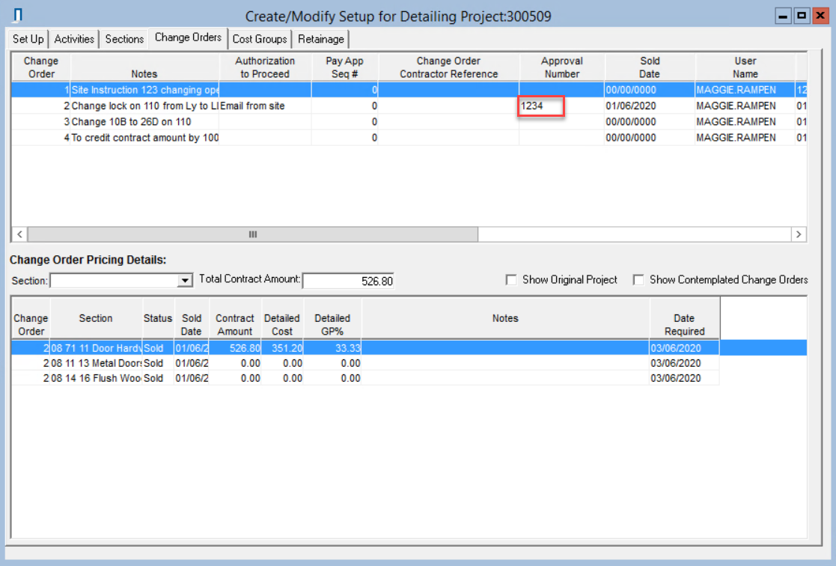Screen dimensions: 836x566
Task: Click the horizontal scrollbar thumb in change orders grid
Action: pos(253,234)
